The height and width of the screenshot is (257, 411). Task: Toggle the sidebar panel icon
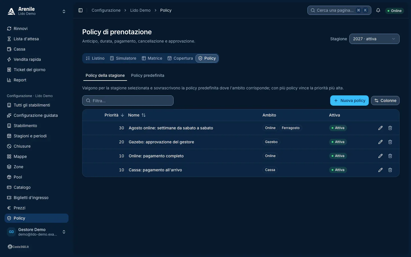(80, 10)
